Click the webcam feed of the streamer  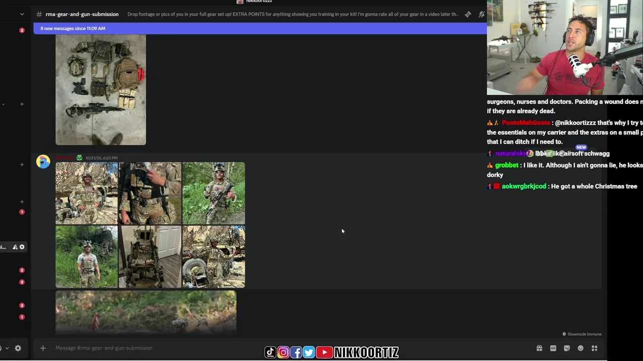click(x=565, y=47)
